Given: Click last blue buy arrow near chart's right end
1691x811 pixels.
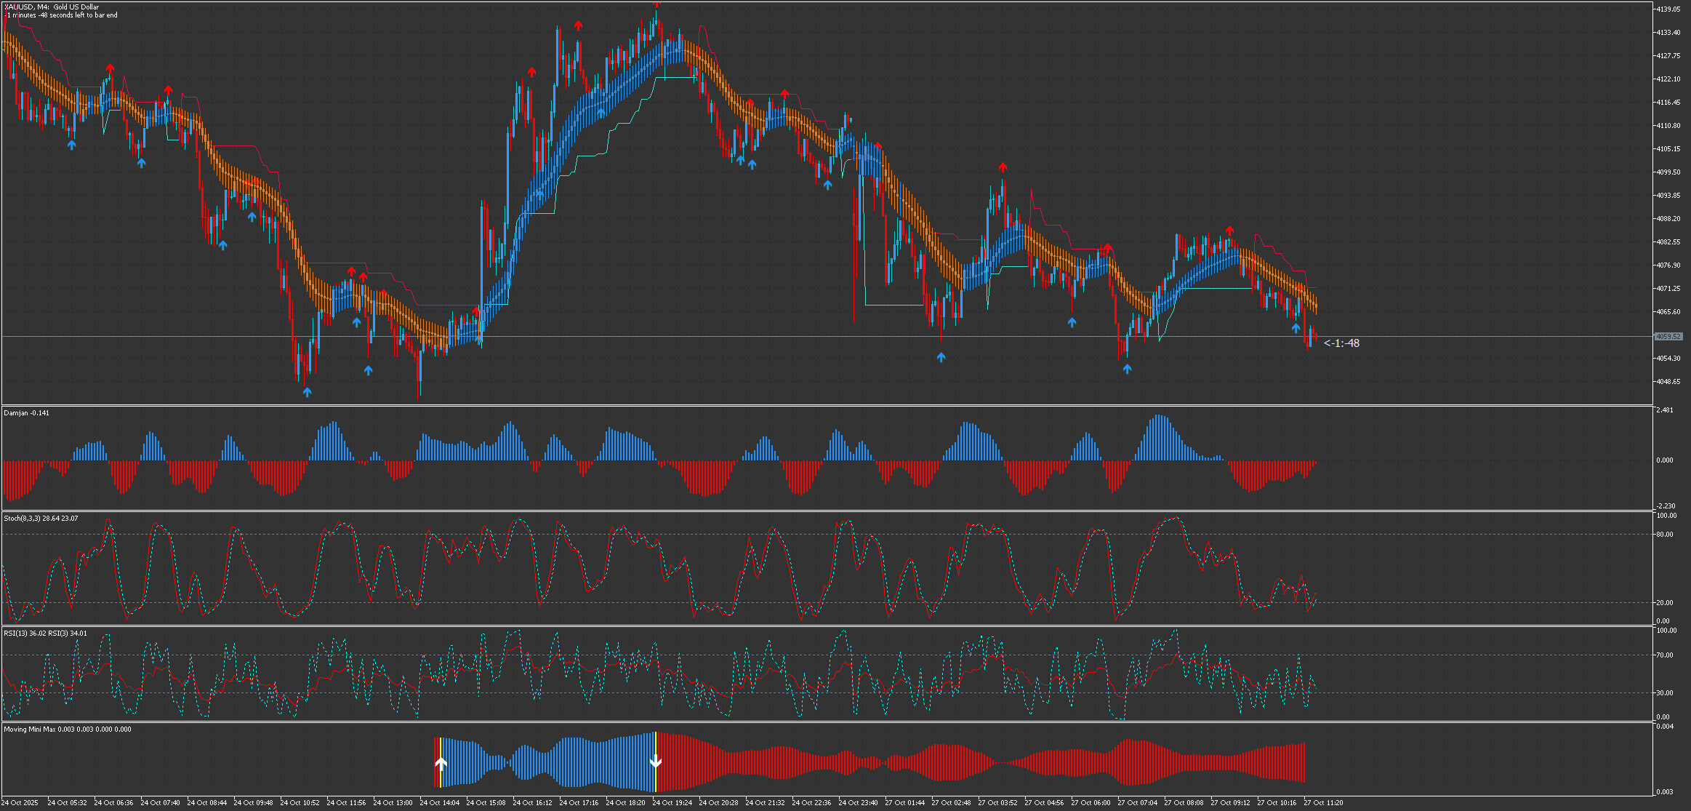Looking at the screenshot, I should [x=1296, y=328].
